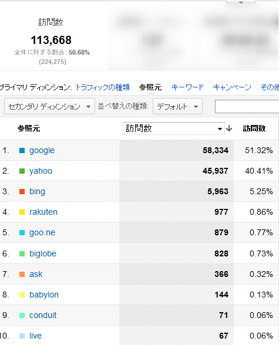Select トラフィックの種類 primary dimension
Image resolution: width=279 pixels, height=345 pixels.
pyautogui.click(x=102, y=87)
